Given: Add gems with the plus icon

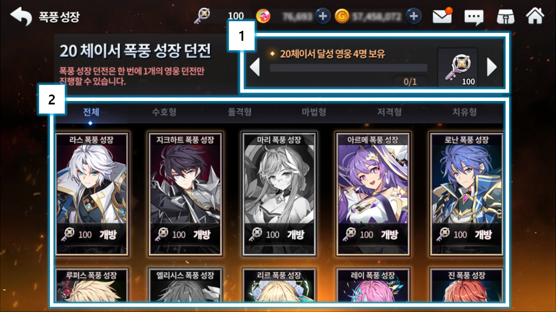Looking at the screenshot, I should [x=322, y=16].
